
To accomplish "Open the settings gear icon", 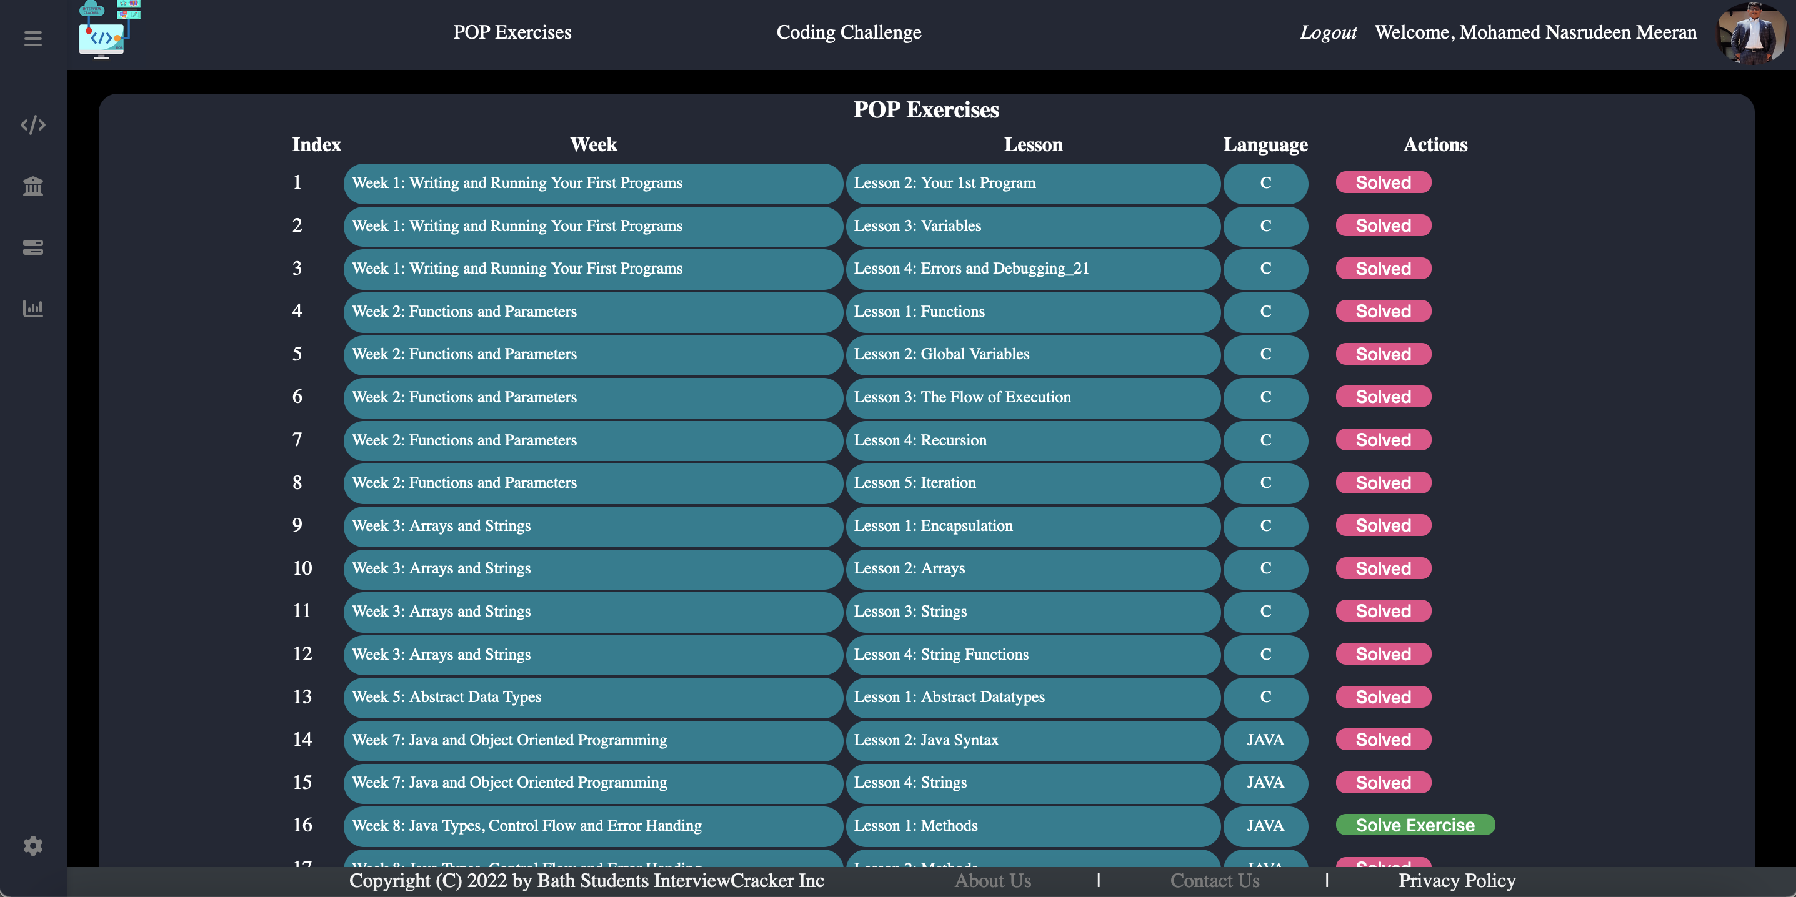I will pyautogui.click(x=32, y=845).
